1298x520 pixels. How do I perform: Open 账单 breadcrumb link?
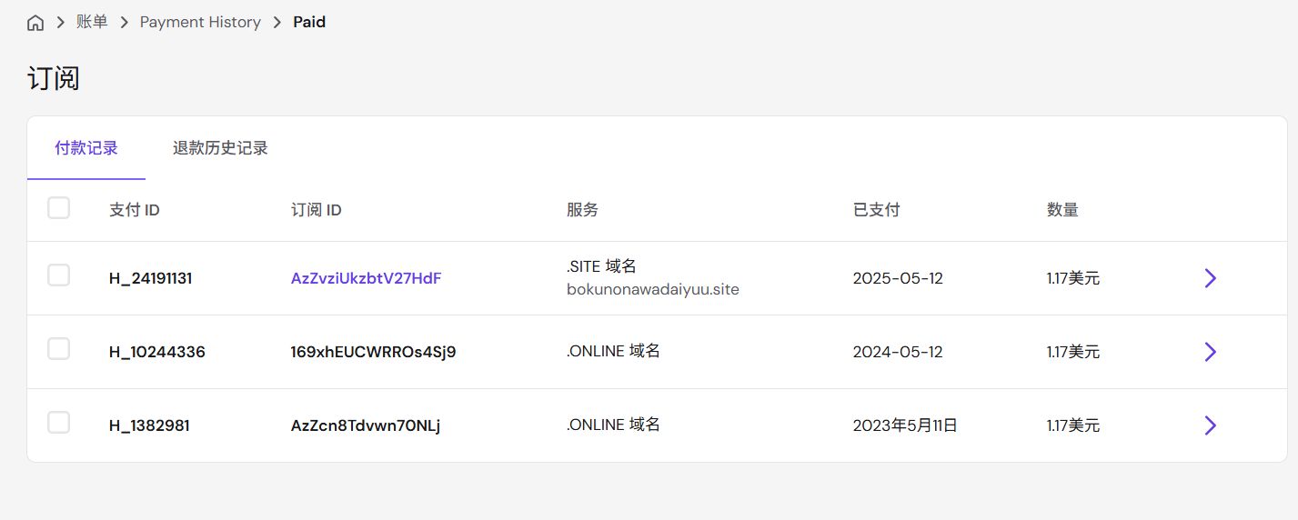pyautogui.click(x=92, y=22)
